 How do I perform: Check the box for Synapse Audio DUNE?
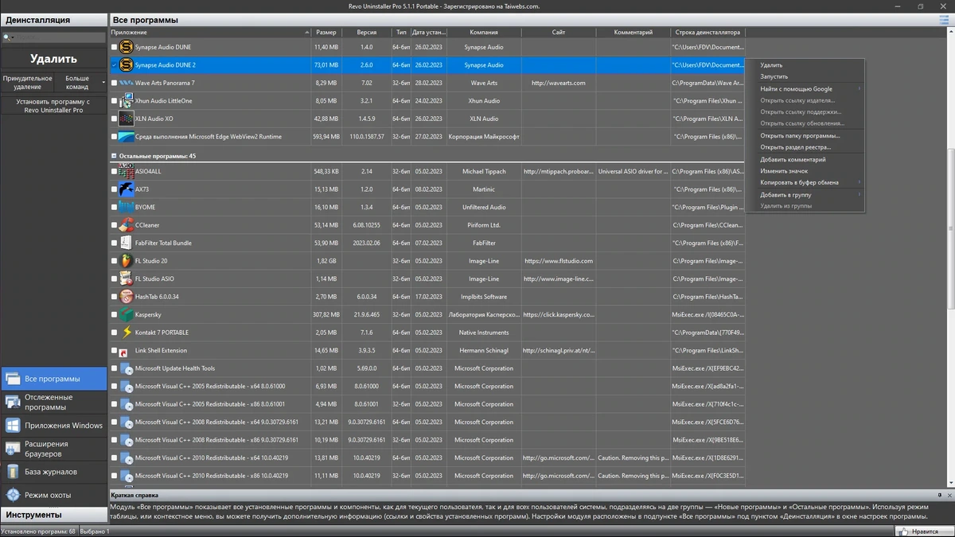pos(114,48)
